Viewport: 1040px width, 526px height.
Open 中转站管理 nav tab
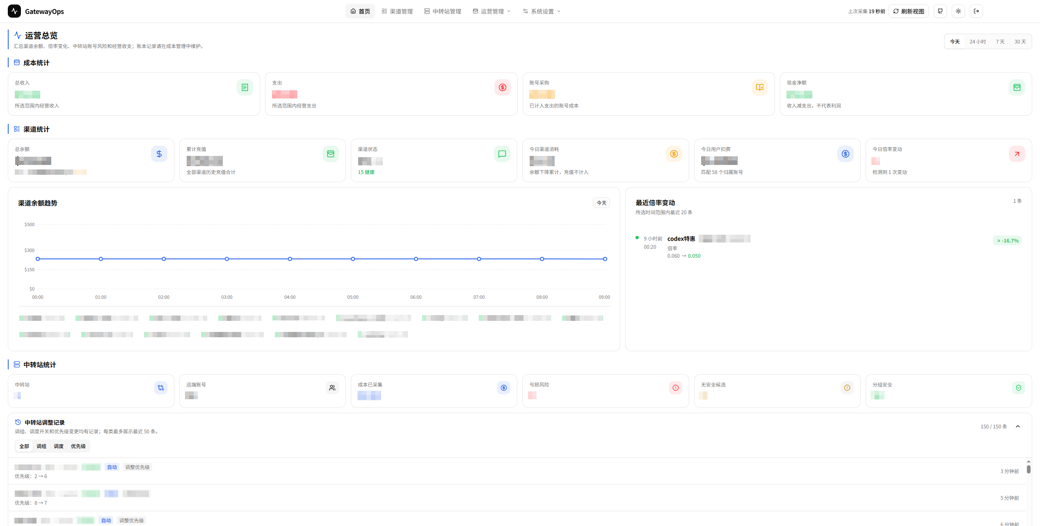click(443, 11)
